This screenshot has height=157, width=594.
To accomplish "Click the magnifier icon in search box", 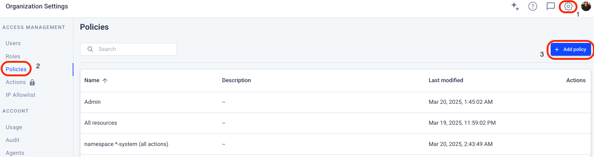I will click(x=90, y=49).
